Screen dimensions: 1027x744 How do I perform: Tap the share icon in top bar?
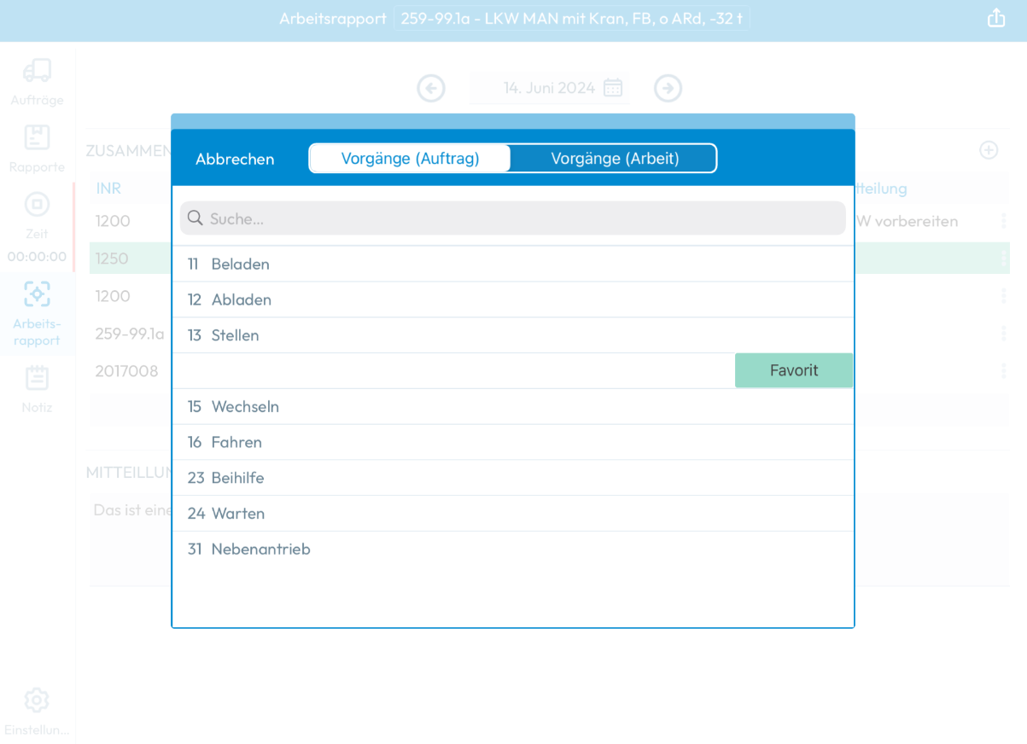pos(996,18)
